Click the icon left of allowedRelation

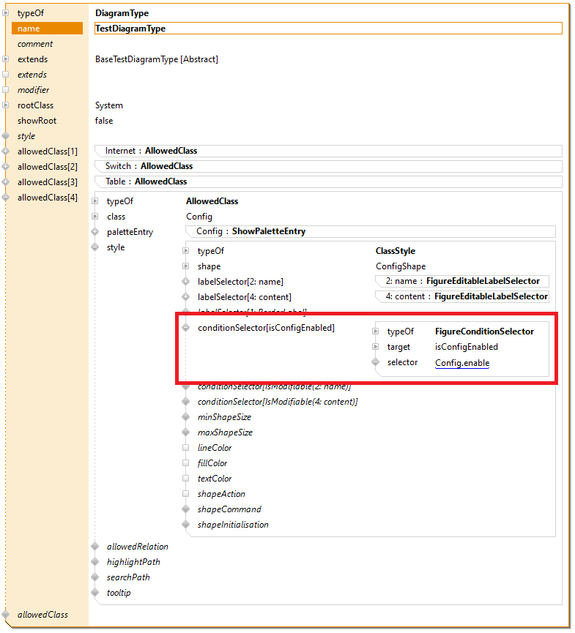click(x=94, y=547)
